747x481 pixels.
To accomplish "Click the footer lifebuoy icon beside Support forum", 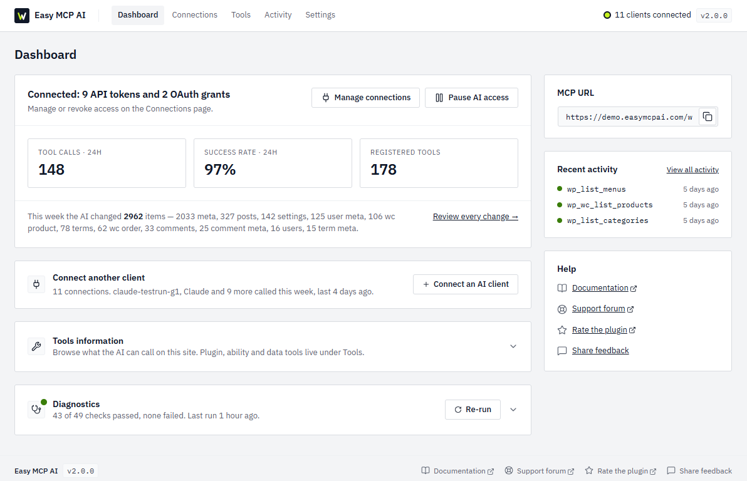I will point(509,470).
